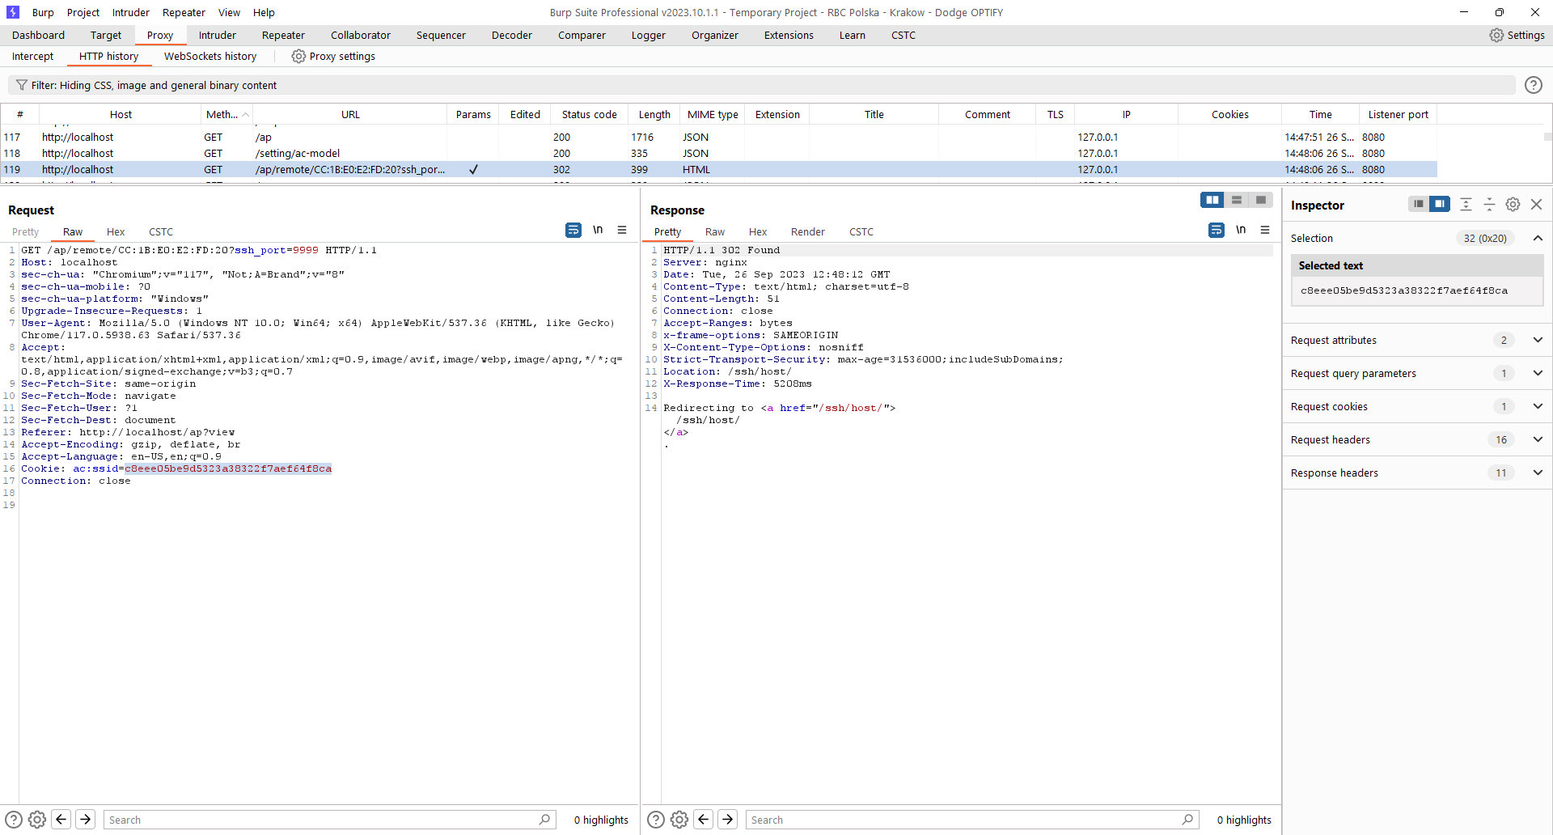Sort history by URL column header
The height and width of the screenshot is (835, 1553).
tap(350, 114)
